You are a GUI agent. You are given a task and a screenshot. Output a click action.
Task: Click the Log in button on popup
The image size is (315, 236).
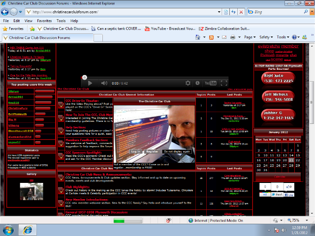(136, 151)
